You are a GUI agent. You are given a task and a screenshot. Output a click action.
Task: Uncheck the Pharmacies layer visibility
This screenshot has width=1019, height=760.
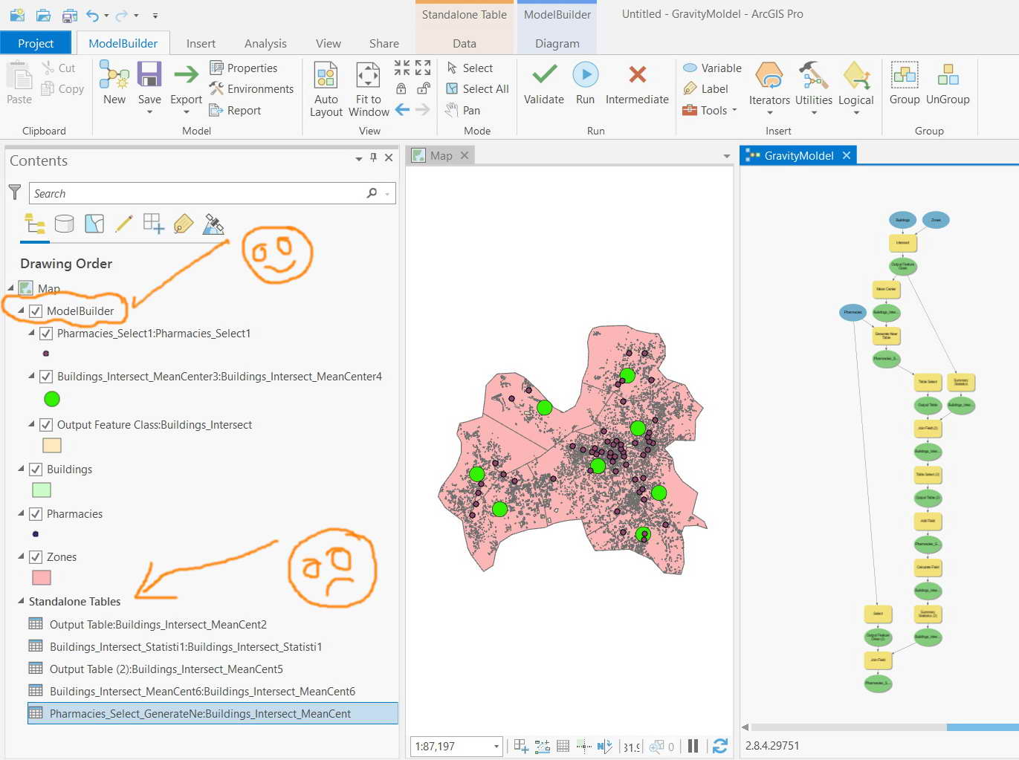[x=35, y=513]
